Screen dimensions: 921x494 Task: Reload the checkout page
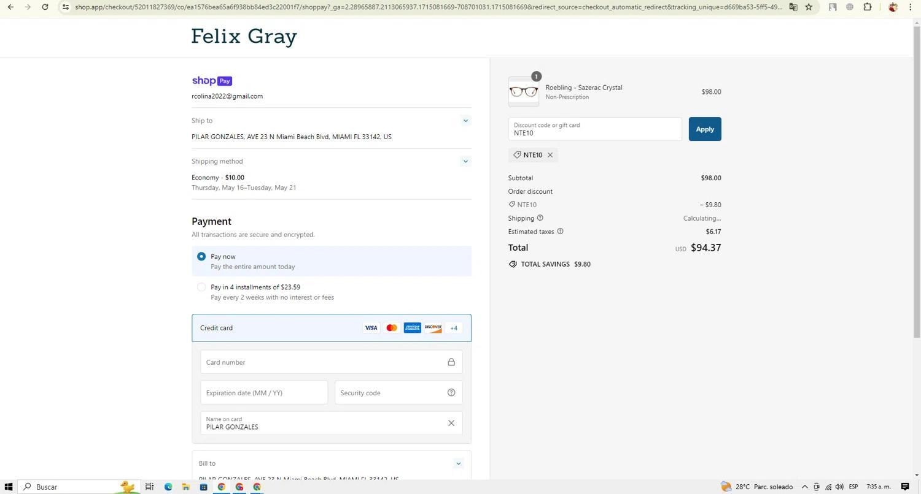(45, 7)
